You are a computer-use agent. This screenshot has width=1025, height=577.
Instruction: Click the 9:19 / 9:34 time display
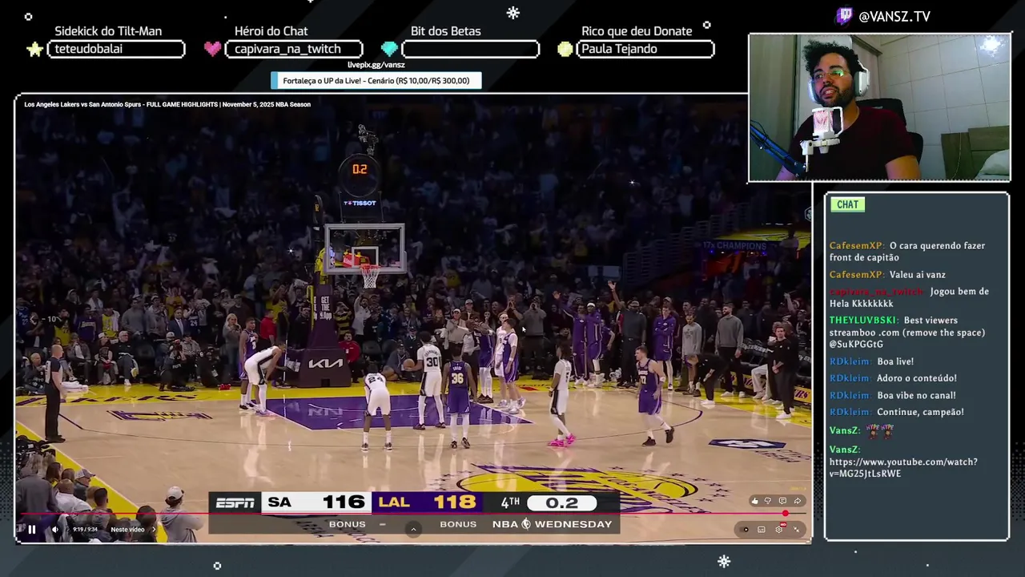85,529
